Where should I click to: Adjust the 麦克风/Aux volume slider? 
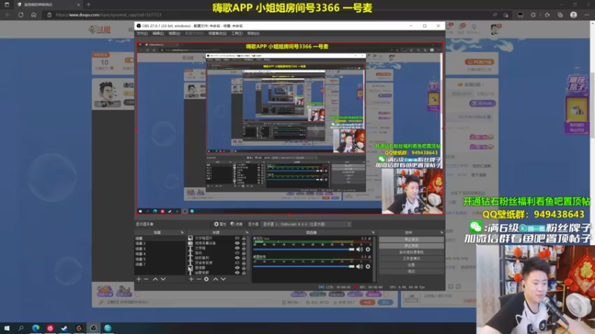coord(303,249)
